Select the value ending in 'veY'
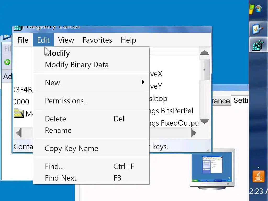 (x=156, y=86)
